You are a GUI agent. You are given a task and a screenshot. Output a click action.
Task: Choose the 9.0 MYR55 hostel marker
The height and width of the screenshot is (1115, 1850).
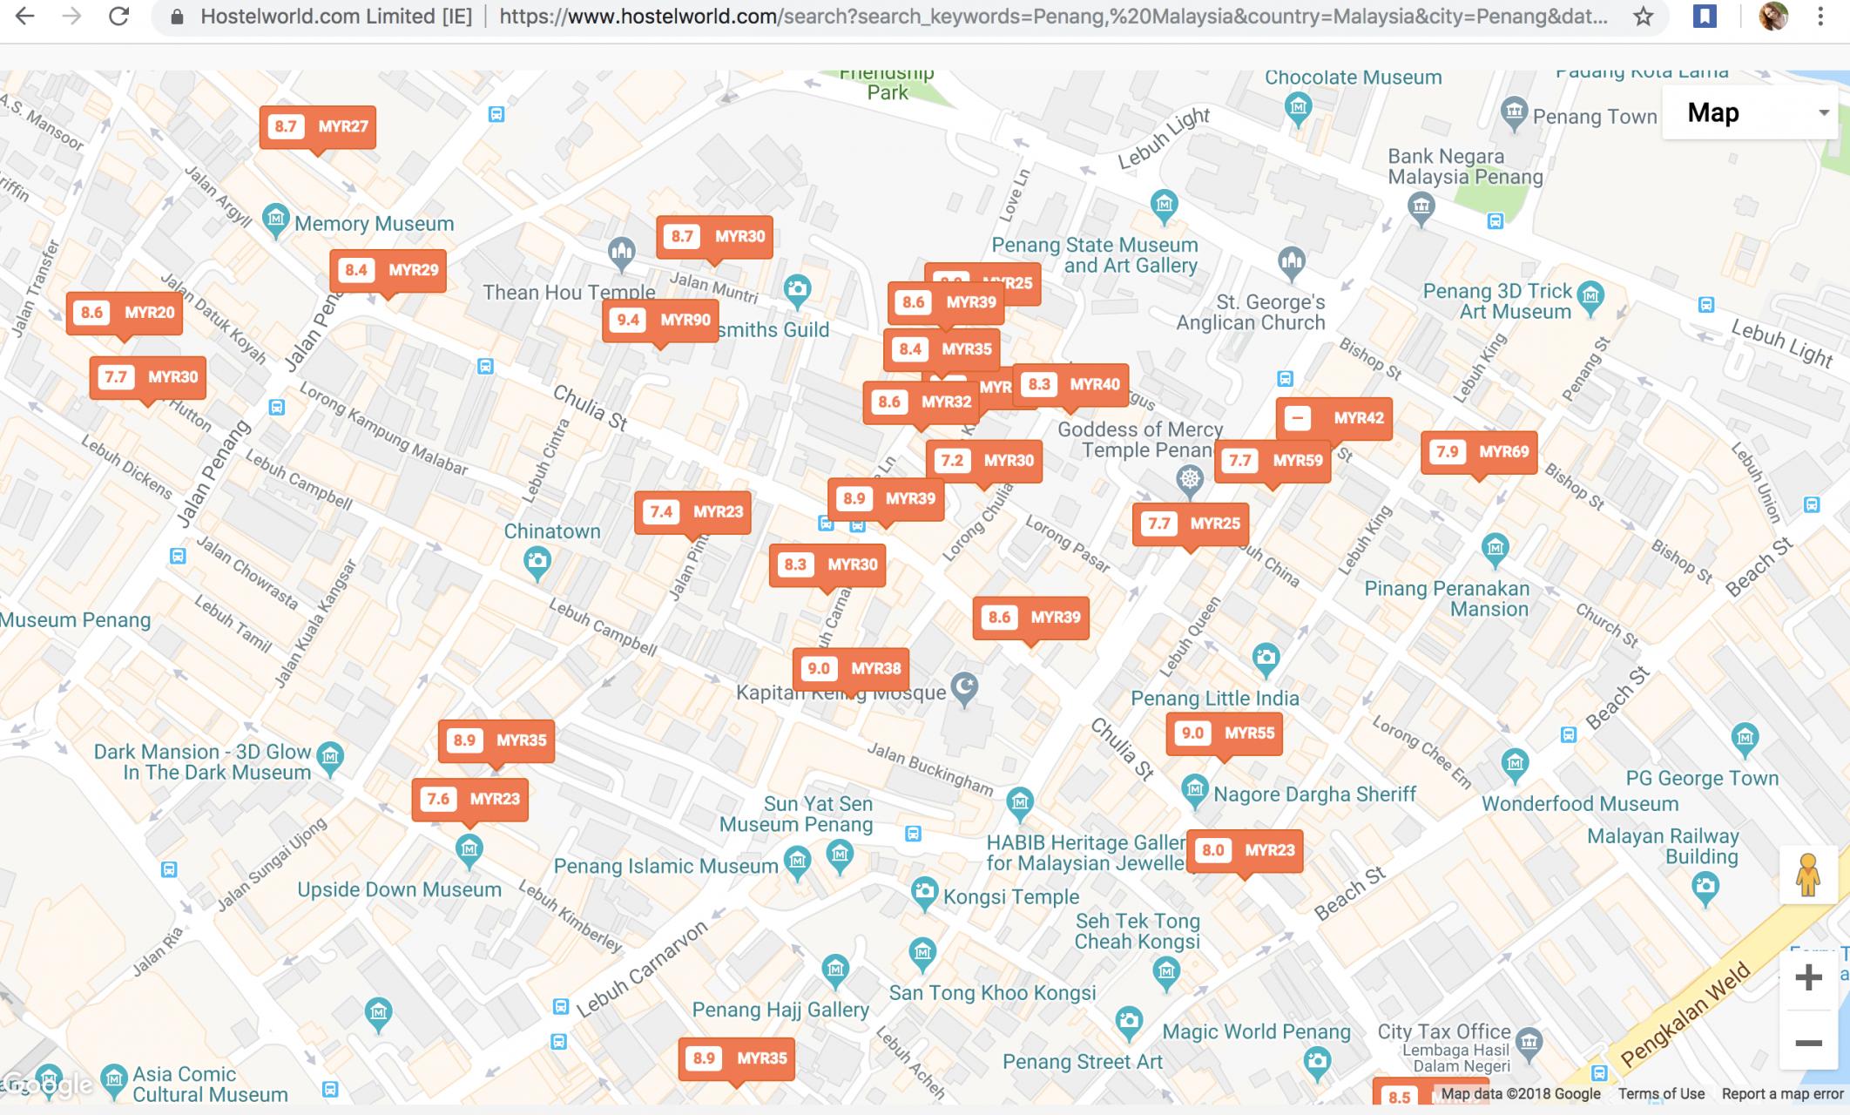pos(1224,733)
